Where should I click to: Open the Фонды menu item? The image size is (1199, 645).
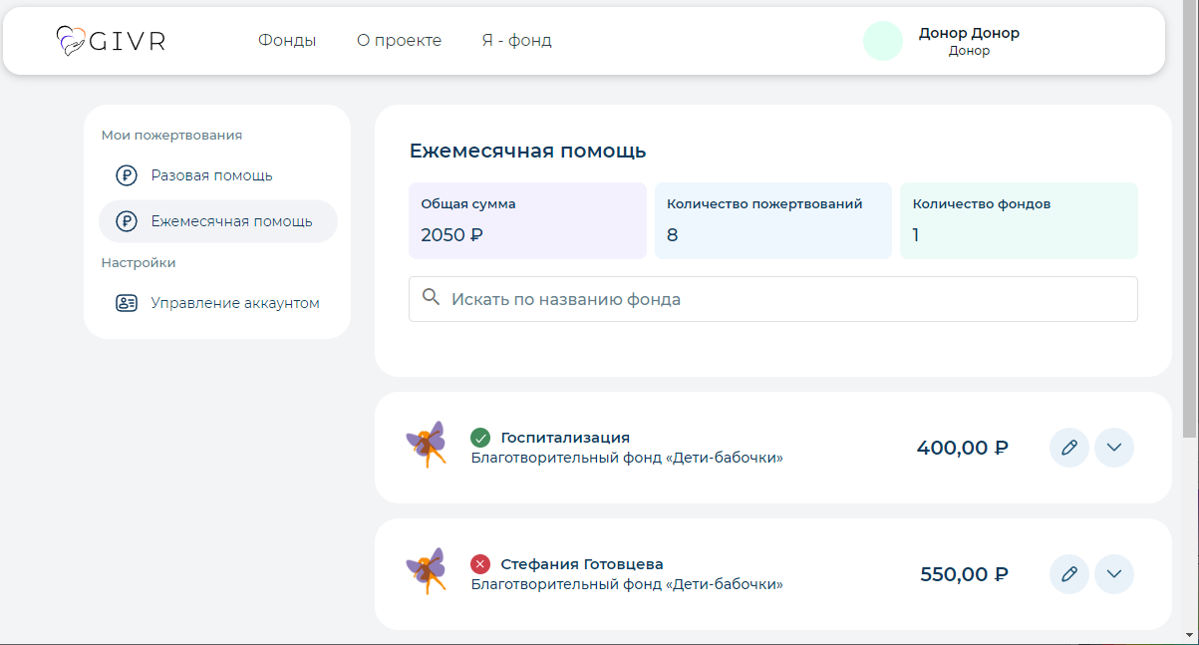click(287, 40)
